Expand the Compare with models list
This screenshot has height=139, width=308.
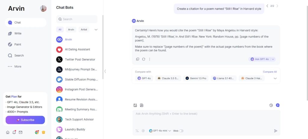(x=275, y=78)
